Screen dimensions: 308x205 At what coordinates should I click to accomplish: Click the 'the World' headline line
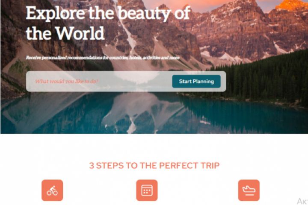65,33
